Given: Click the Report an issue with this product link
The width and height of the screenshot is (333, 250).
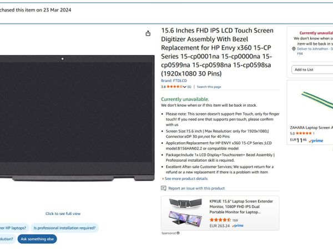Looking at the screenshot, I should [x=196, y=188].
